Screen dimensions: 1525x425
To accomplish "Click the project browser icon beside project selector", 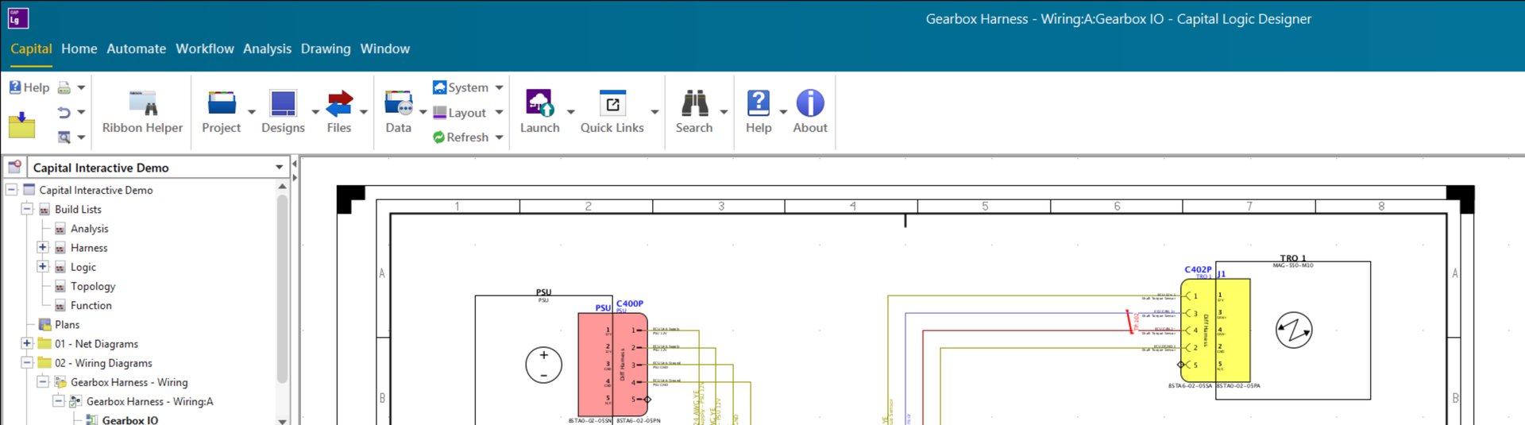I will (x=14, y=167).
